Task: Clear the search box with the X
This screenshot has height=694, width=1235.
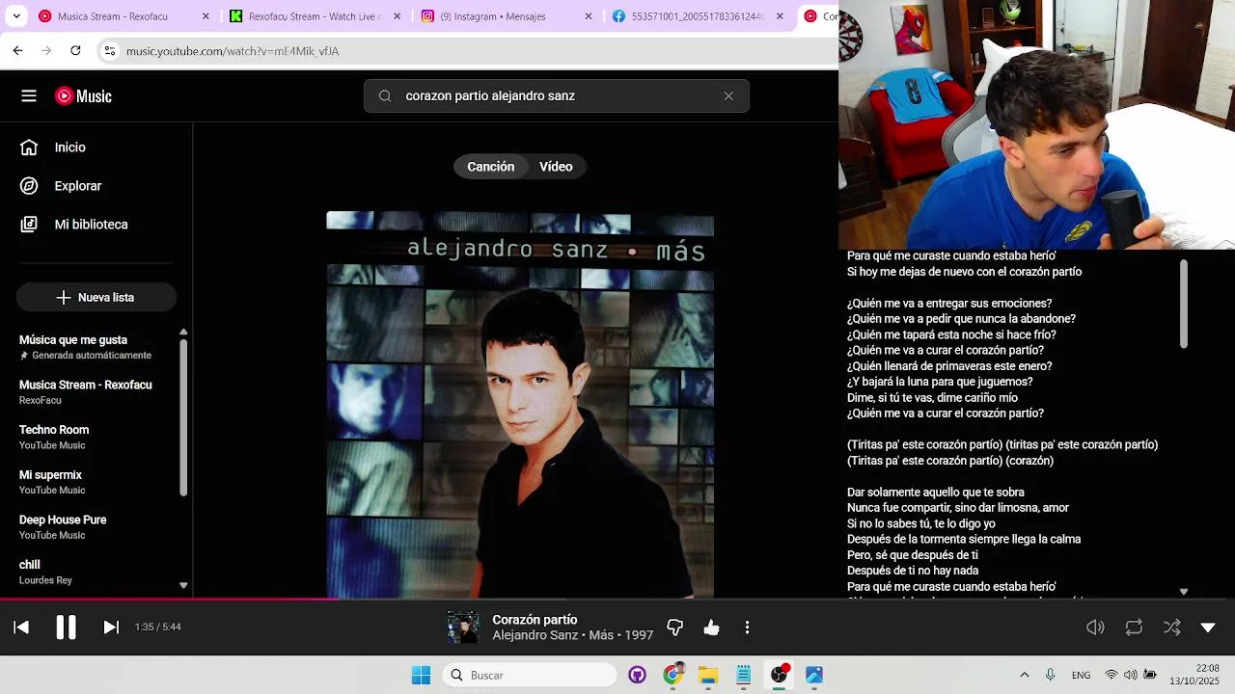Action: point(728,95)
